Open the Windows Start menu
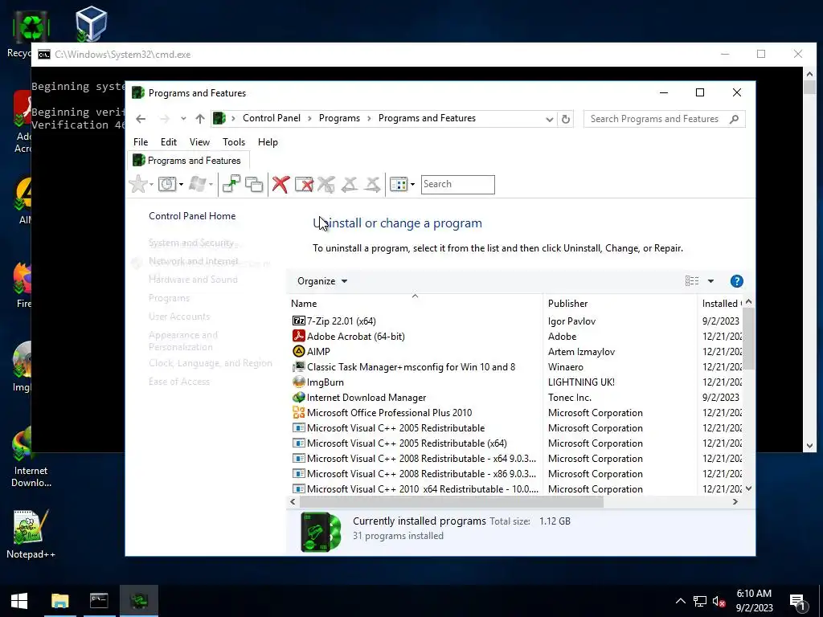 (x=19, y=601)
